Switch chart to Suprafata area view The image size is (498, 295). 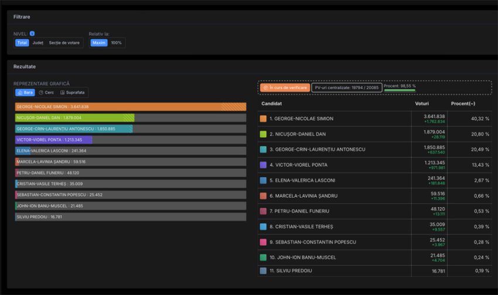click(73, 93)
